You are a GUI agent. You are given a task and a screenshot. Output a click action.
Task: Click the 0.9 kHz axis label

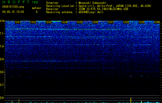point(2,59)
